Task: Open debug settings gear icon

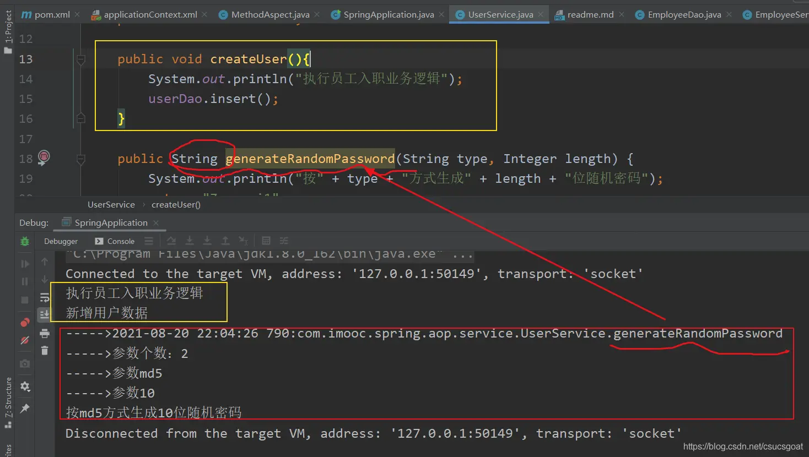Action: pyautogui.click(x=25, y=387)
